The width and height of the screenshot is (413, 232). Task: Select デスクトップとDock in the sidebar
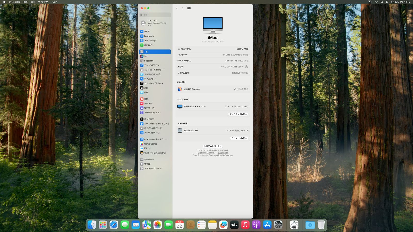click(x=155, y=83)
